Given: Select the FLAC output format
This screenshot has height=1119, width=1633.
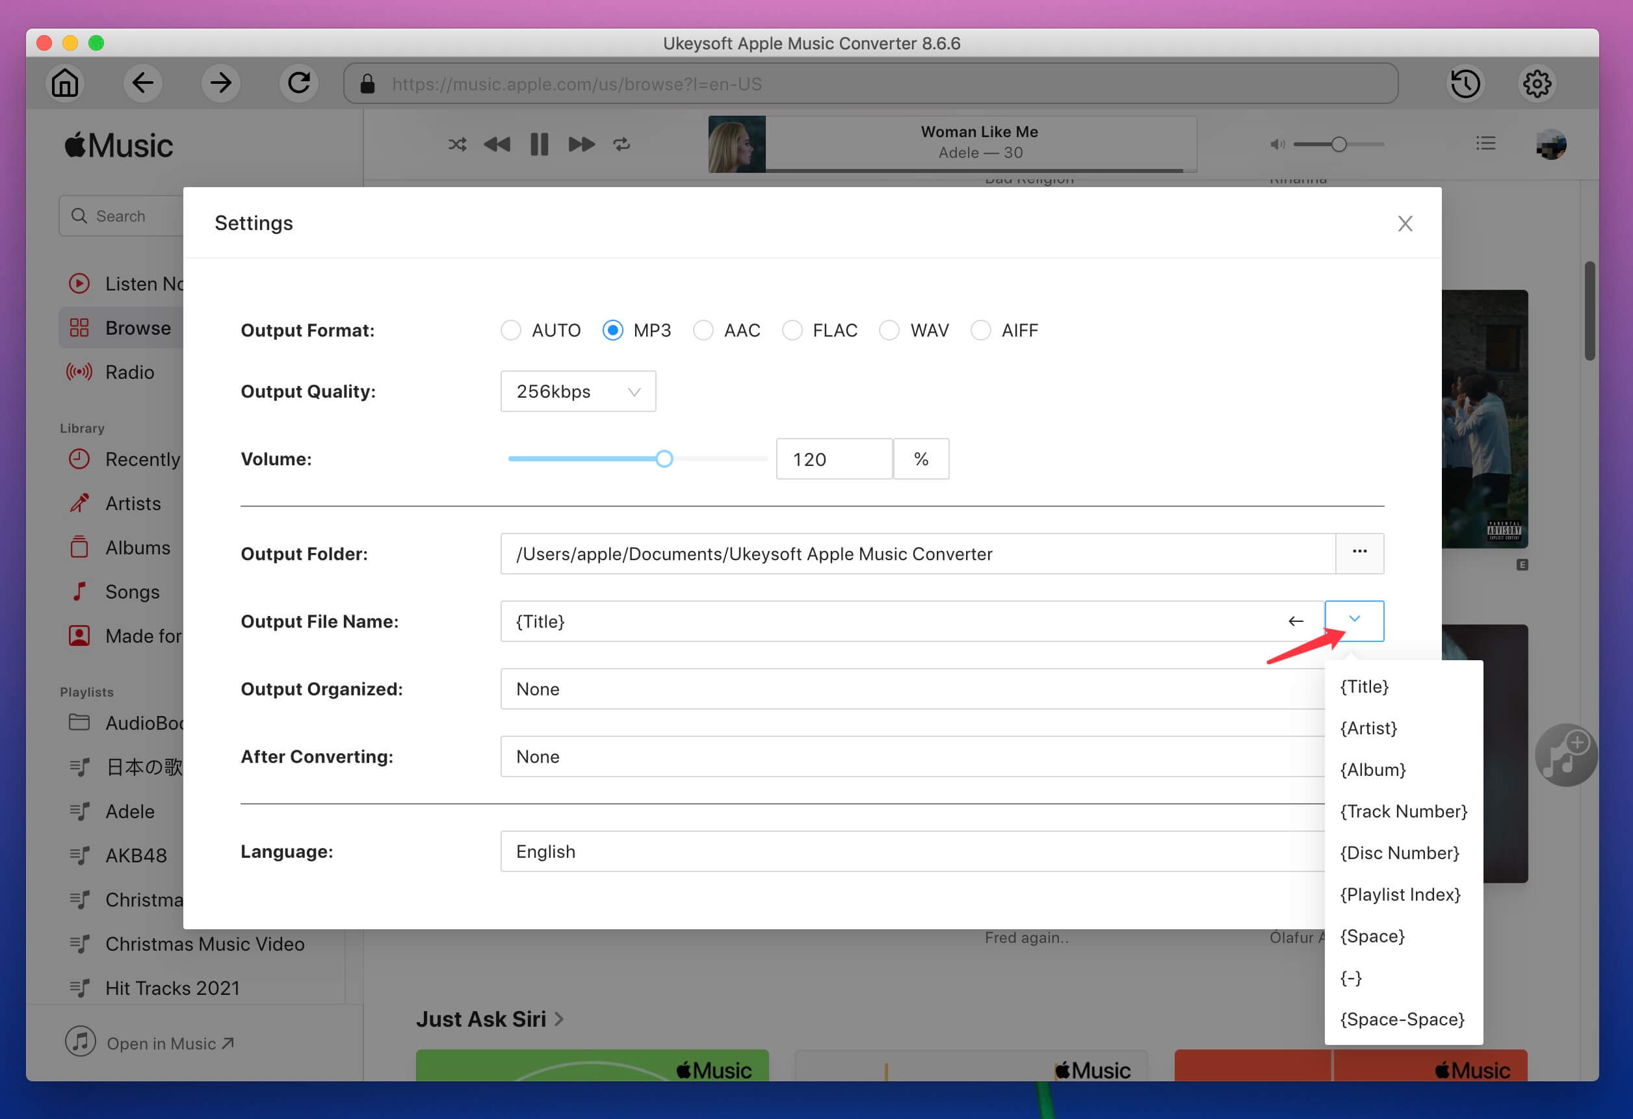Looking at the screenshot, I should pyautogui.click(x=793, y=330).
